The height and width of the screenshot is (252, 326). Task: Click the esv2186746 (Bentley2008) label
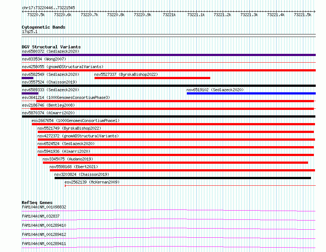coord(48,105)
